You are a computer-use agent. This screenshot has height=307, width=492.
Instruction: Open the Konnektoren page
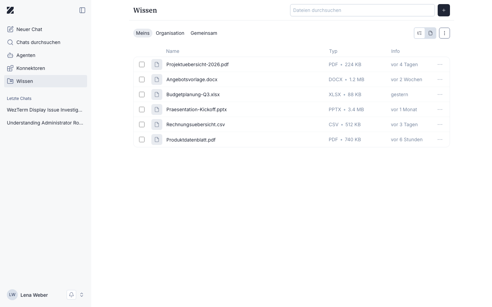(45, 68)
